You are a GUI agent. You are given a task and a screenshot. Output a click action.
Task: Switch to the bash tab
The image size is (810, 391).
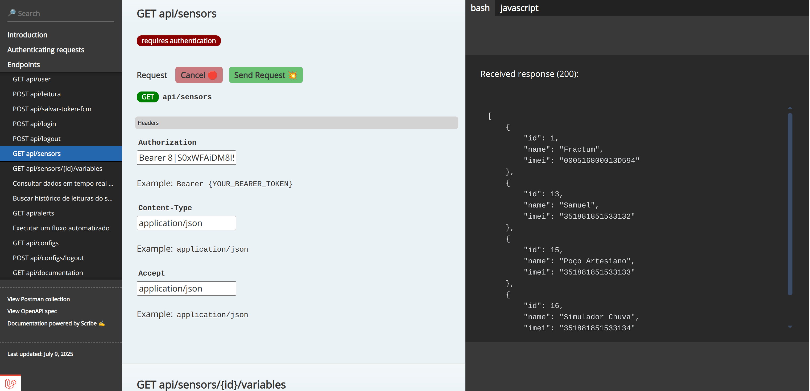[480, 8]
